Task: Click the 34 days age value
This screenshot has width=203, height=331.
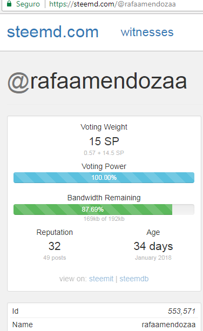Action: click(x=153, y=246)
